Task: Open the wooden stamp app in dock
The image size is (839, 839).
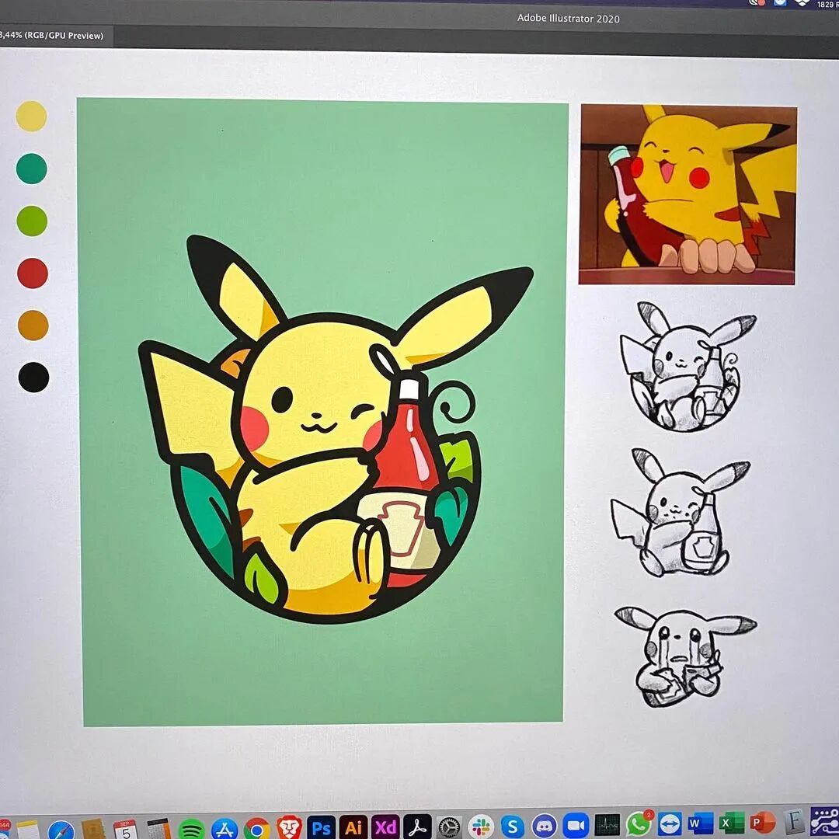Action: pyautogui.click(x=93, y=830)
